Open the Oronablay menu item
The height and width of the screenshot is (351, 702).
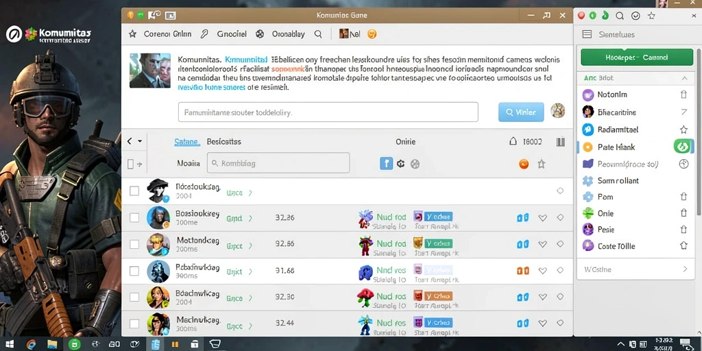click(289, 34)
